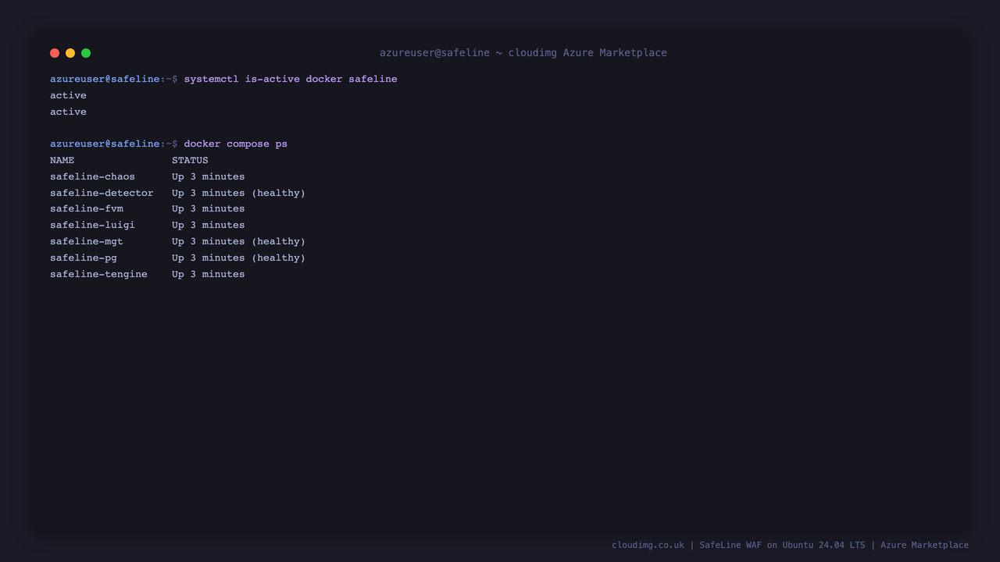This screenshot has width=1000, height=562.
Task: Click the red close window dot
Action: (x=55, y=53)
